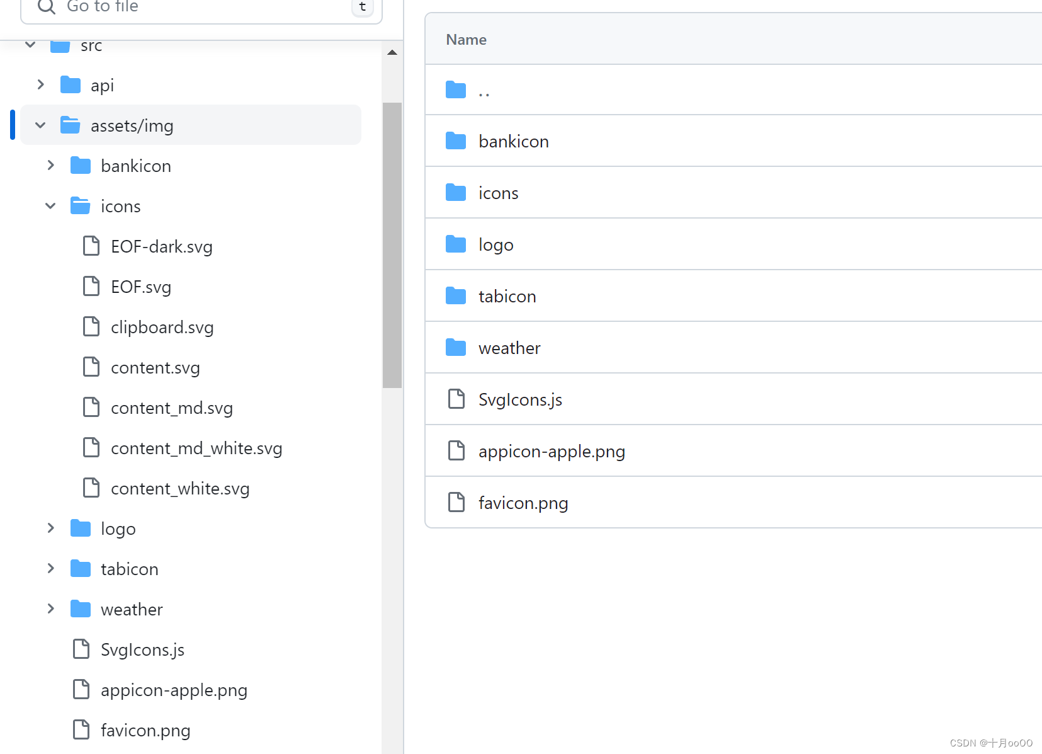The width and height of the screenshot is (1042, 754).
Task: Click the search magnifier icon in Go to file
Action: (46, 6)
